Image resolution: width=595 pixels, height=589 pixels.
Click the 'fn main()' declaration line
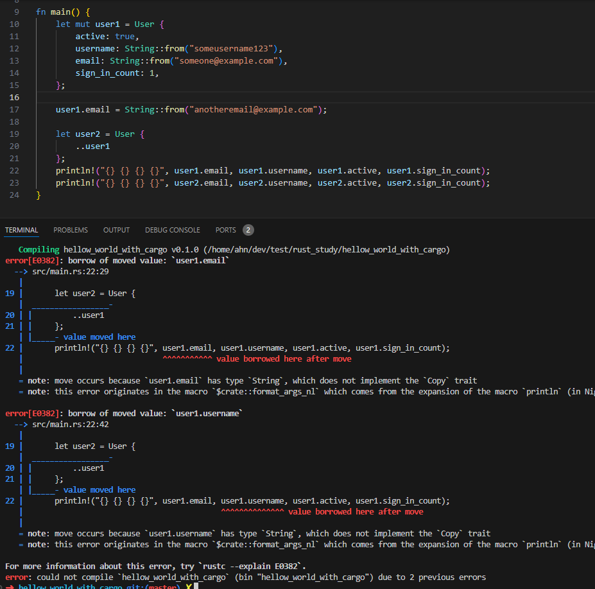(x=63, y=12)
